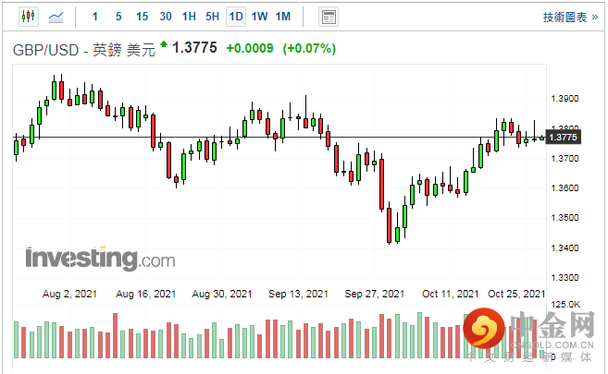
Task: Switch to the 15 minute interval
Action: (142, 17)
